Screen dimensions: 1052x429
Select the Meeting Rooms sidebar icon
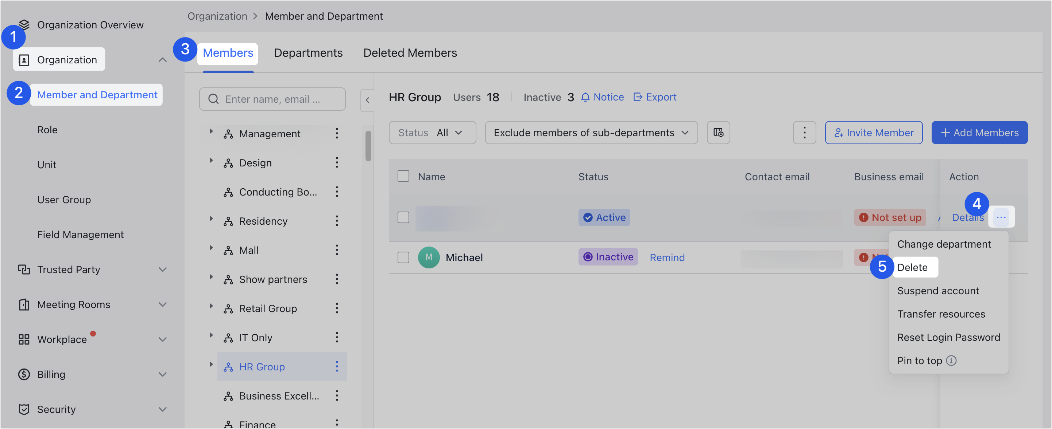pyautogui.click(x=24, y=304)
